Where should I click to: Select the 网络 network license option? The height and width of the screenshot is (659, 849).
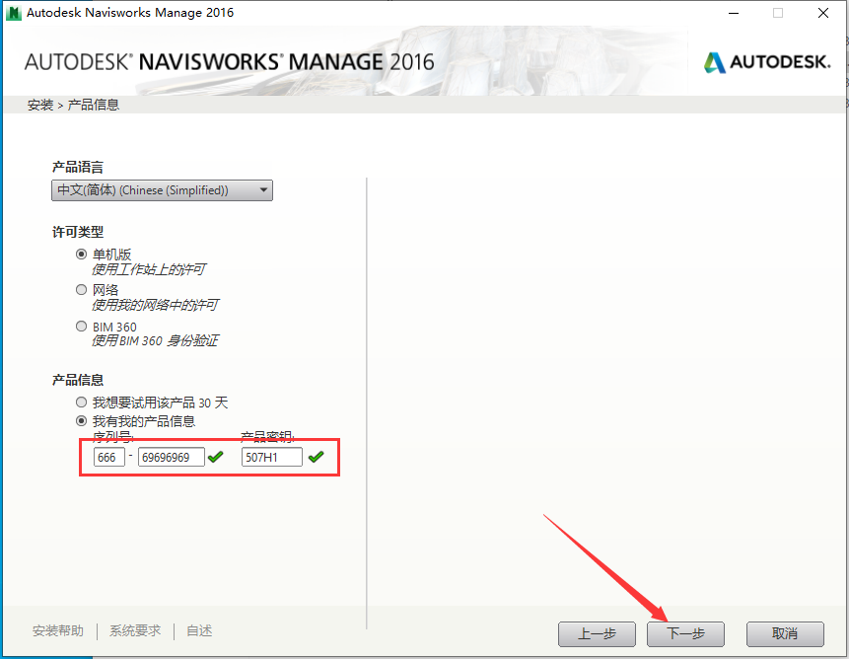tap(81, 290)
